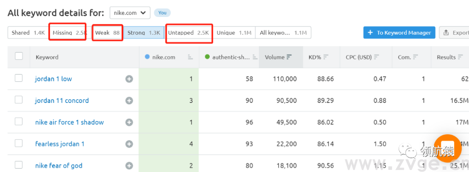Click the Keyword column header

coord(47,57)
